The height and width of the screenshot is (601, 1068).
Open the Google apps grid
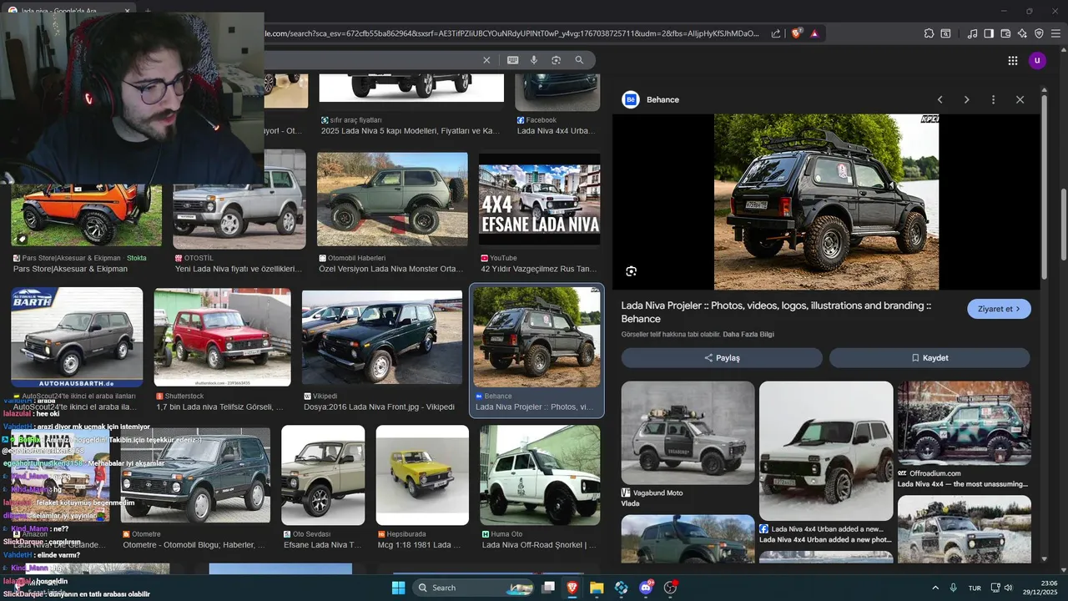(x=1012, y=60)
